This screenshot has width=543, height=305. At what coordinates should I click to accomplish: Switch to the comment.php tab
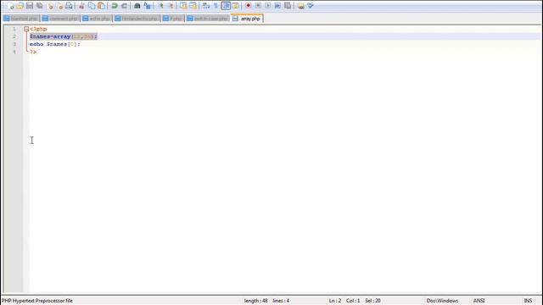[x=60, y=19]
